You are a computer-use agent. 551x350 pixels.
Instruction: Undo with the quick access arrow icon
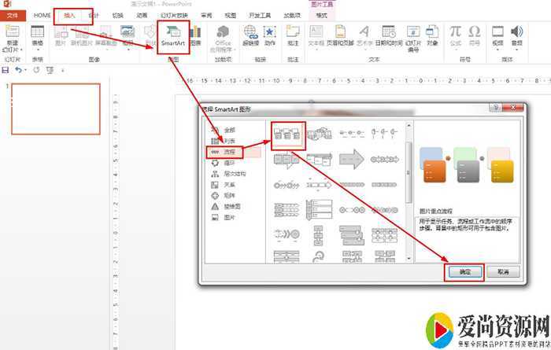tap(18, 70)
